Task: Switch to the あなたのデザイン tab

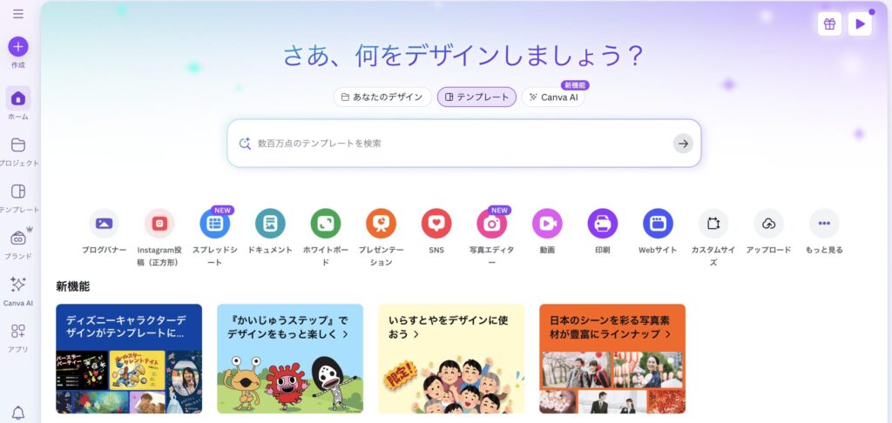Action: [x=382, y=97]
